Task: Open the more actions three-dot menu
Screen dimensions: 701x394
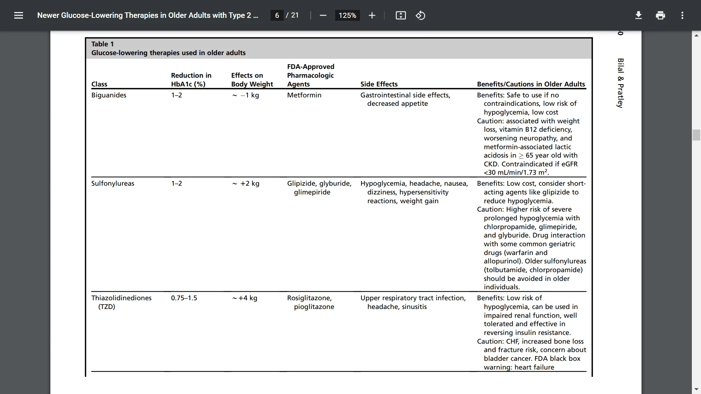Action: [682, 15]
